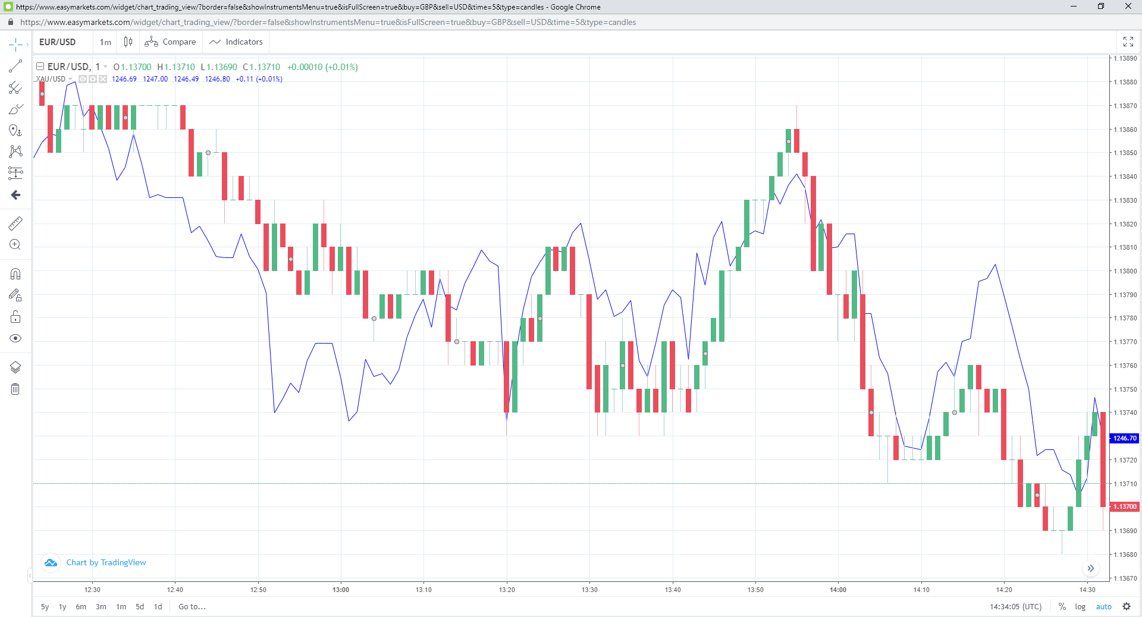Toggle lock all drawing tools
Screen dimensions: 1142x617
(15, 316)
